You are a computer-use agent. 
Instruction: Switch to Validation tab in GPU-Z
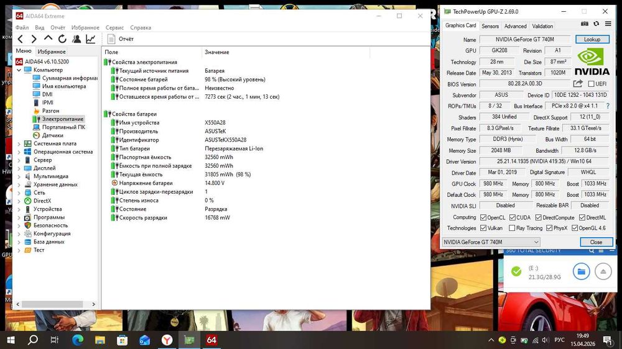tap(542, 26)
